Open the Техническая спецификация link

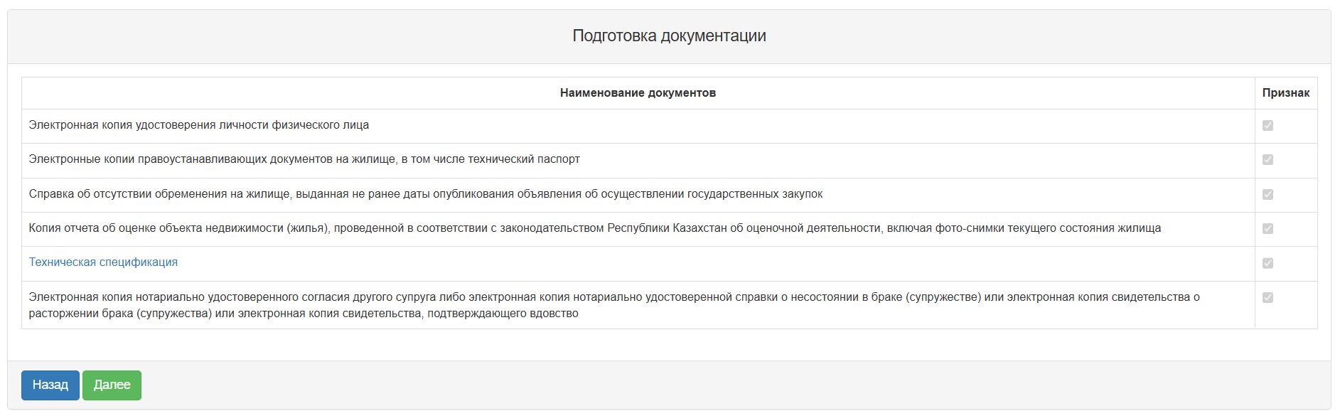[103, 262]
